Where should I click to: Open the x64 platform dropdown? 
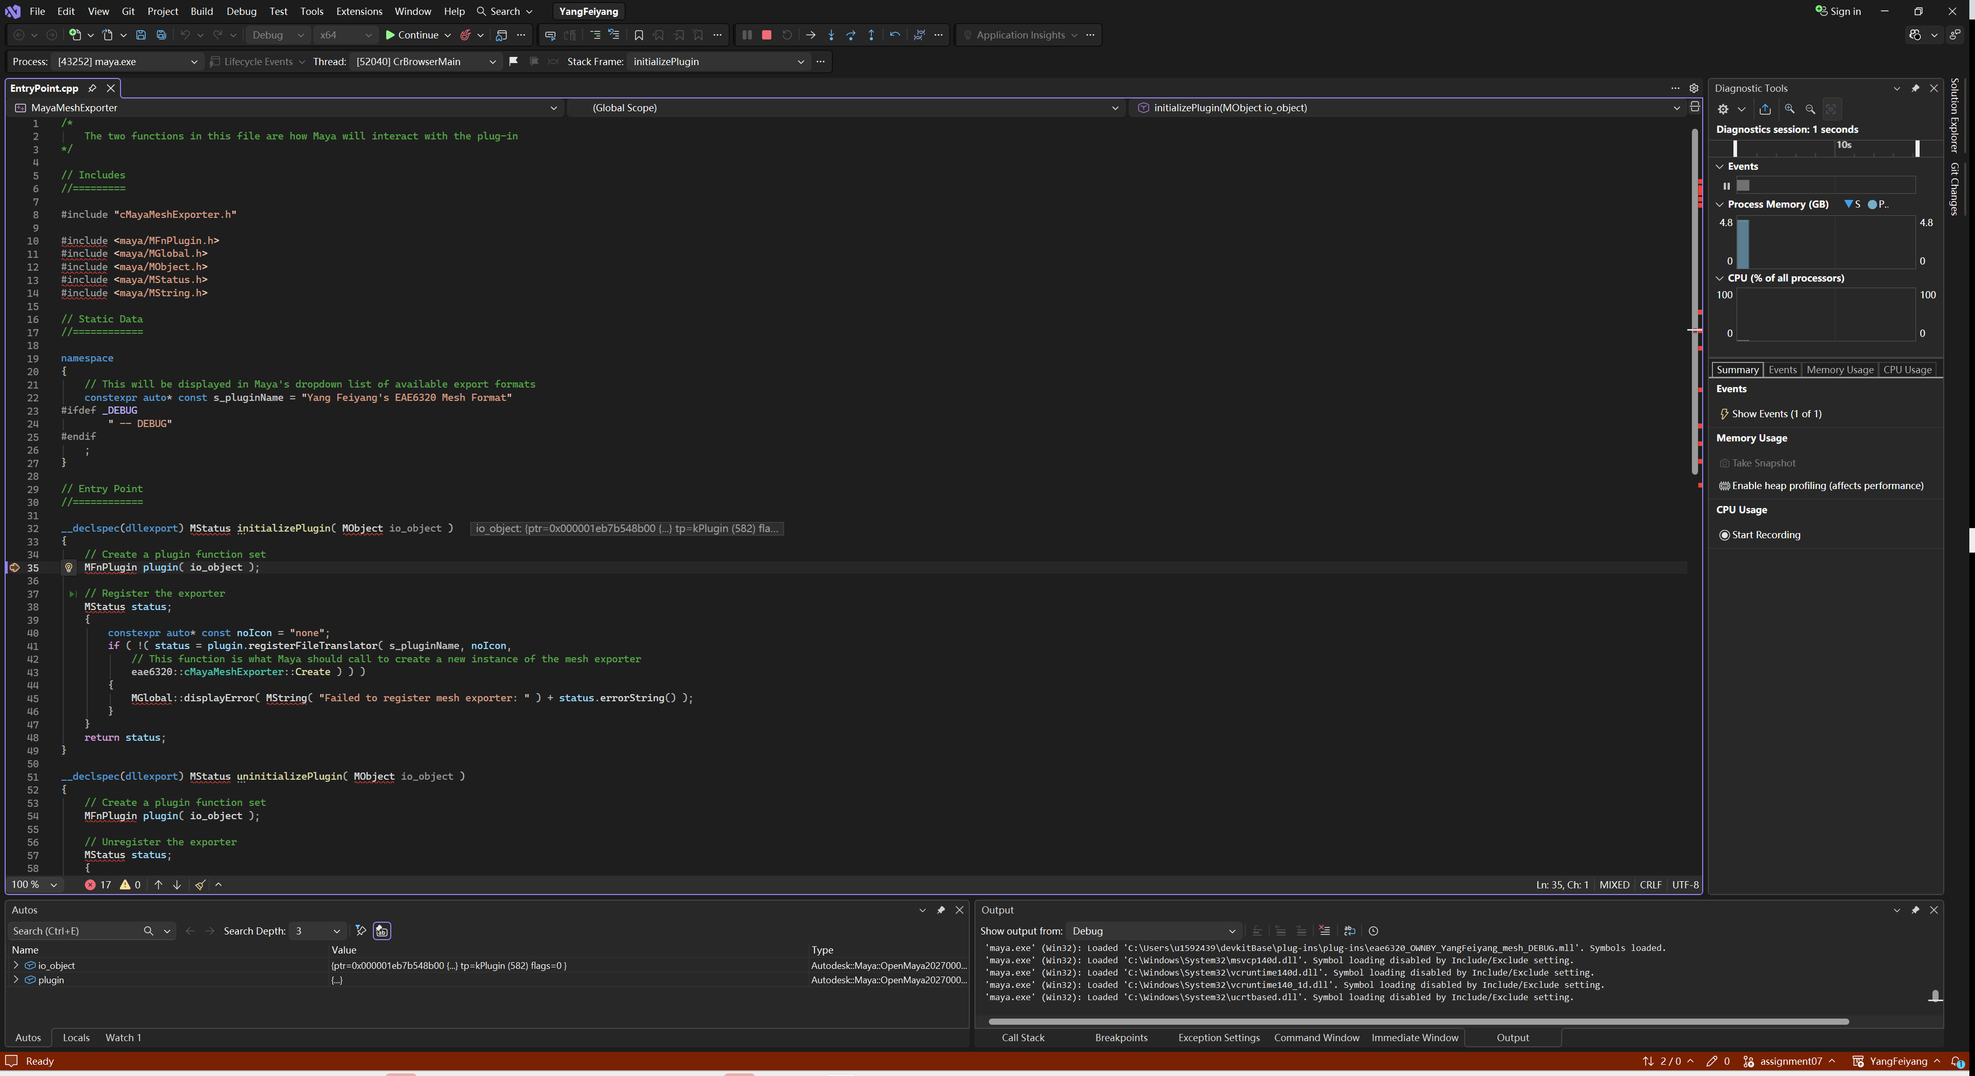coord(346,35)
